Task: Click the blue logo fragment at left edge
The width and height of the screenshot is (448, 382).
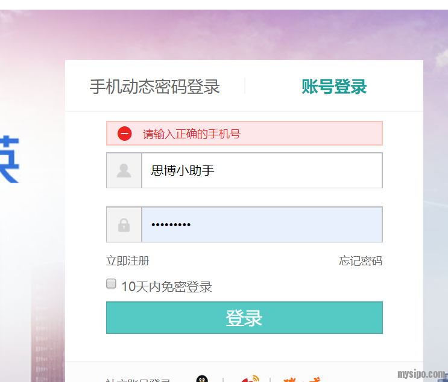Action: coord(10,160)
